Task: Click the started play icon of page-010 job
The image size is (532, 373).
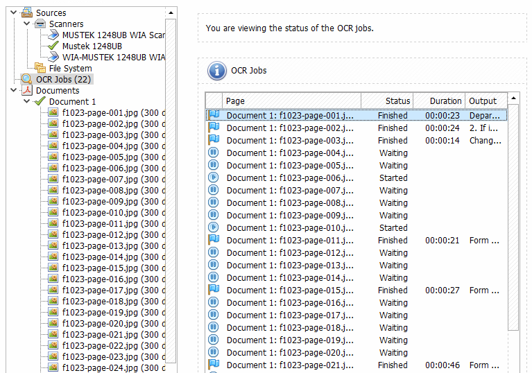Action: (x=214, y=227)
